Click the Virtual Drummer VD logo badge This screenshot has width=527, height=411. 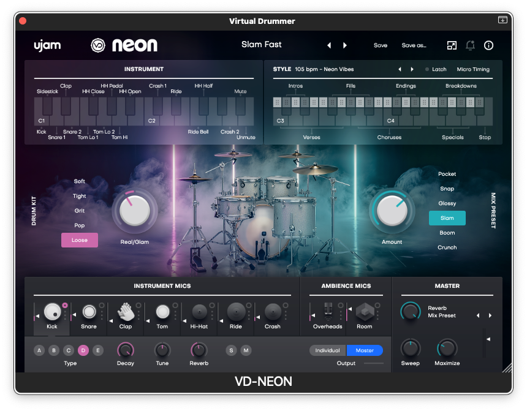tap(98, 45)
